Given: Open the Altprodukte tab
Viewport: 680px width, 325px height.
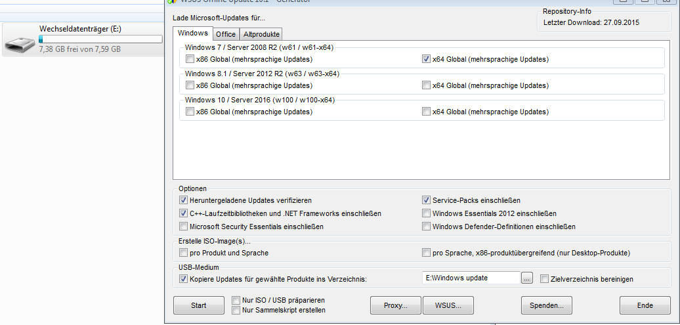Looking at the screenshot, I should click(x=261, y=34).
